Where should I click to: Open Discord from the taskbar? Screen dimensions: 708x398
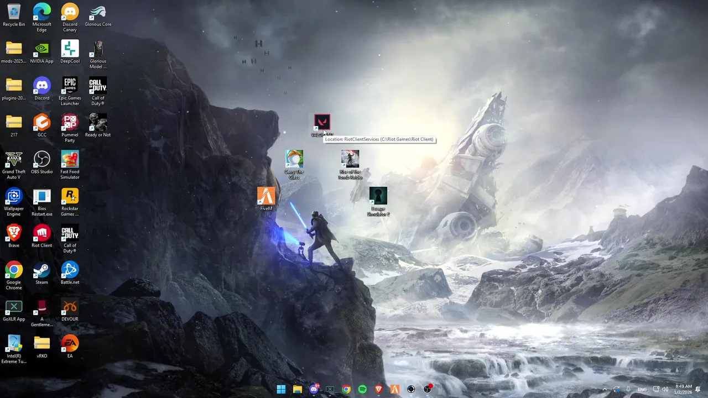[314, 389]
